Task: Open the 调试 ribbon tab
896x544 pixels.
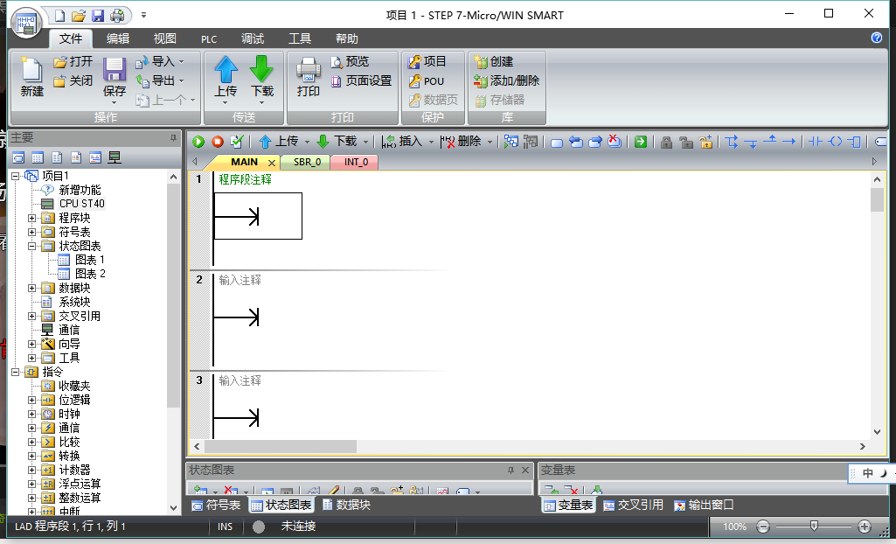Action: (252, 38)
